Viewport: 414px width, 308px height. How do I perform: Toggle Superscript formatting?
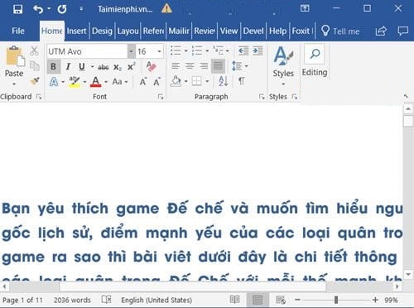click(131, 66)
